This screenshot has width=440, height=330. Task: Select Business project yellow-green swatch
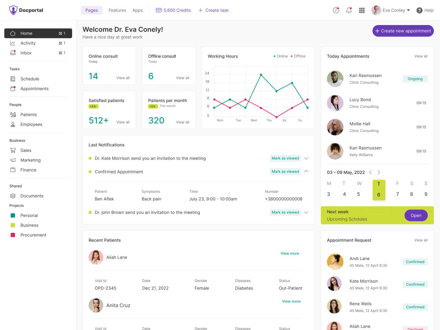point(13,225)
